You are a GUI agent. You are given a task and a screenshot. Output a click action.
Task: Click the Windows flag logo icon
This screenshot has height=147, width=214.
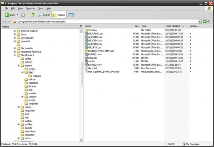(x=209, y=8)
